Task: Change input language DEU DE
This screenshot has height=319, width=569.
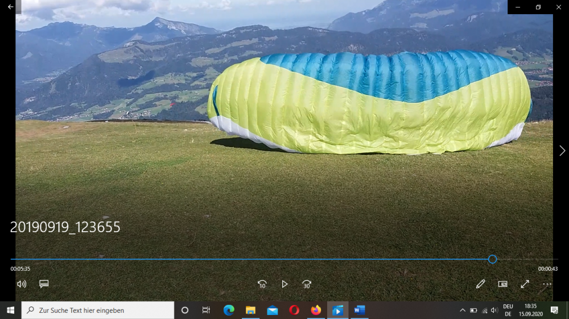Action: 508,310
